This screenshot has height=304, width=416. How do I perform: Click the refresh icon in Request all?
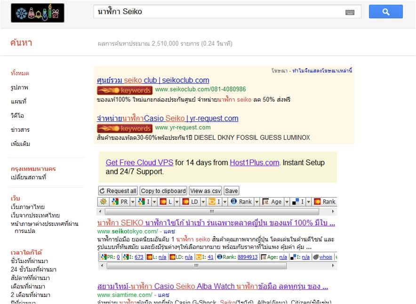click(x=102, y=191)
